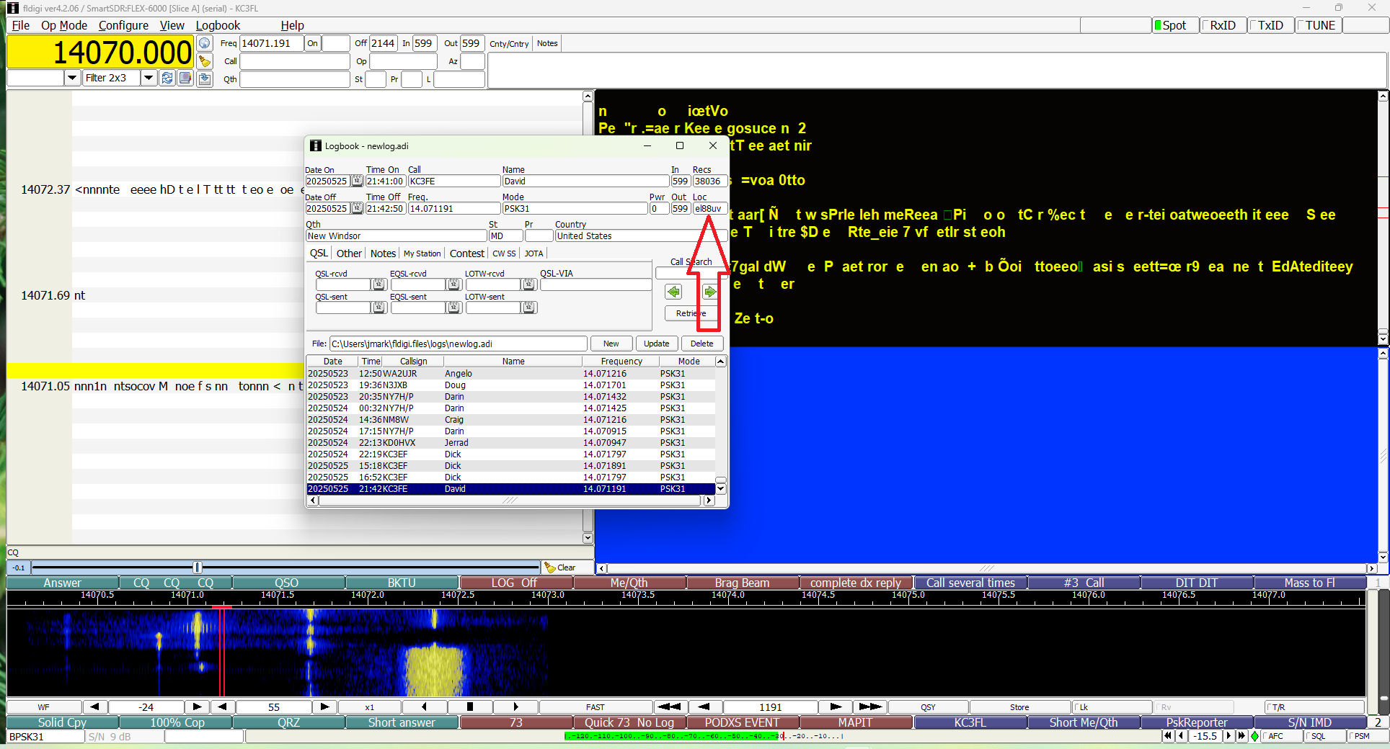
Task: Open the Logbook menu
Action: point(218,25)
